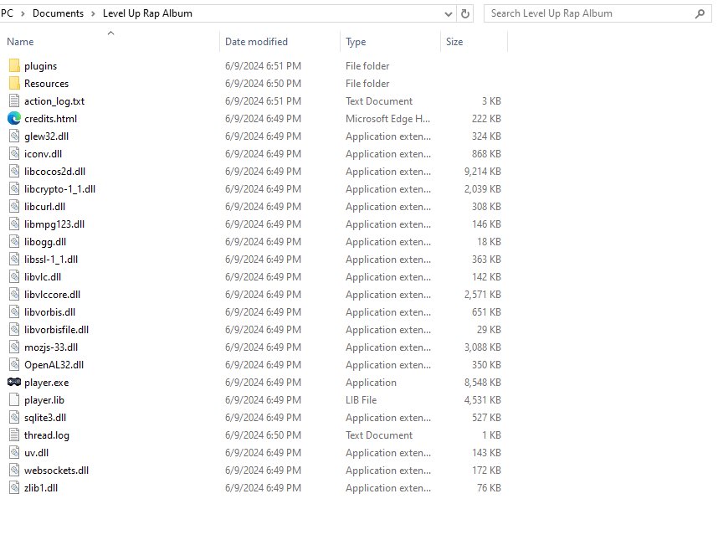Screen dimensions: 718x540
Task: Select the file name OpenAL32.dll
Action: point(54,365)
